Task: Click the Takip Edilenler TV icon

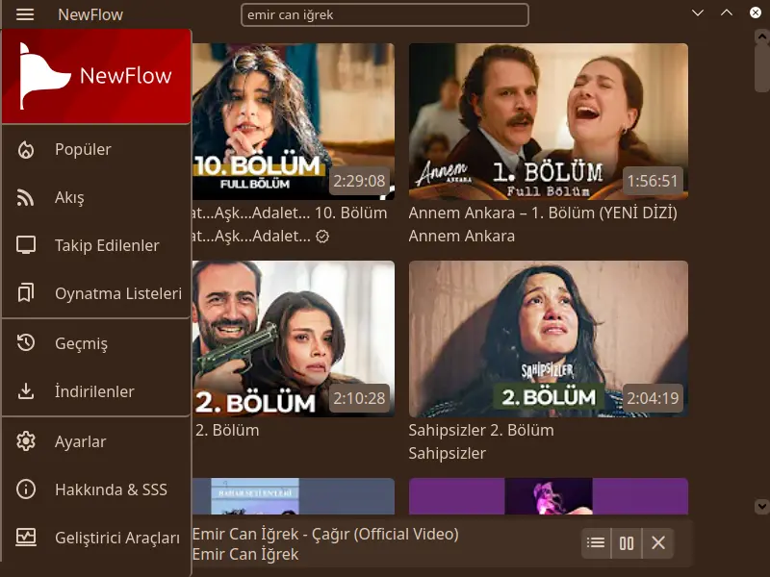Action: (x=26, y=245)
